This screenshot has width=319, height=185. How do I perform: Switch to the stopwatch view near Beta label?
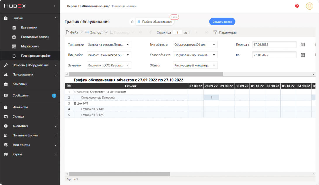point(132,21)
